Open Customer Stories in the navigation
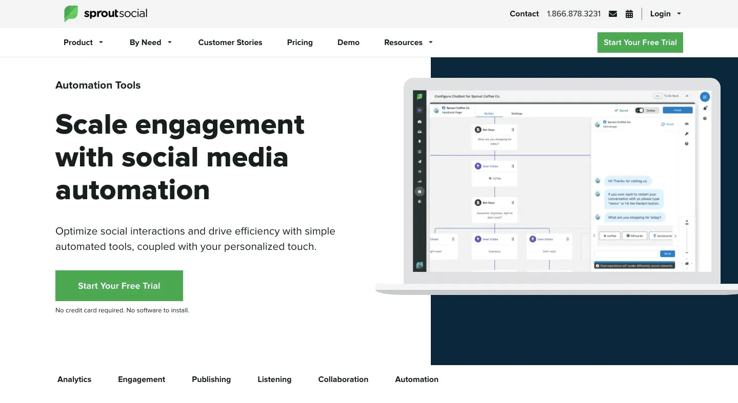The height and width of the screenshot is (403, 738). tap(230, 43)
